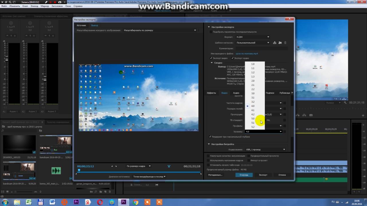367x206 pixels.
Task: Click the export frame camera icon in the program monitor
Action: point(311,115)
